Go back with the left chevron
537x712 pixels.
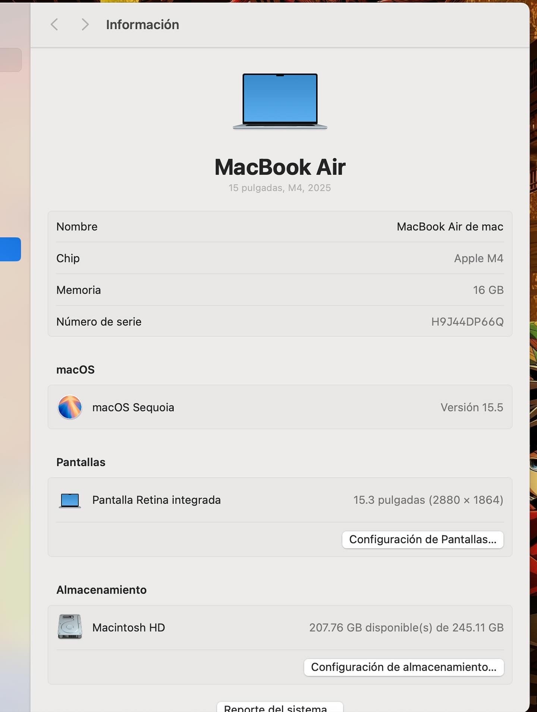(x=54, y=25)
